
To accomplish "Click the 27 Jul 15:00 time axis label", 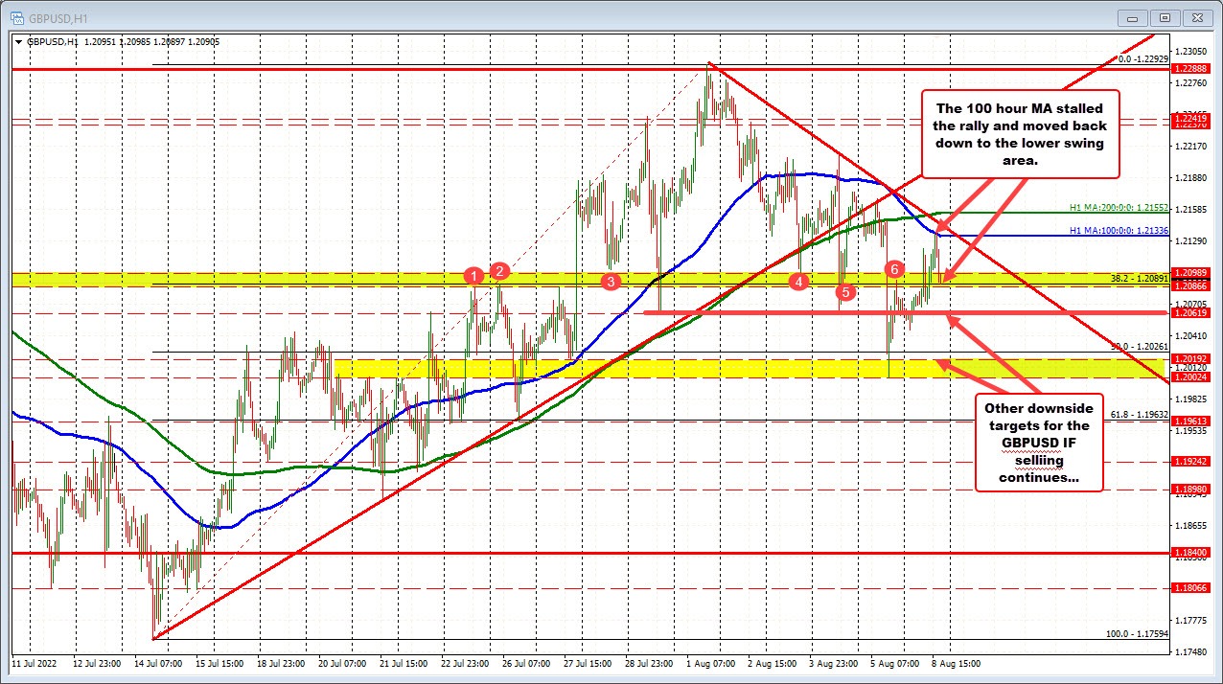I will point(587,663).
